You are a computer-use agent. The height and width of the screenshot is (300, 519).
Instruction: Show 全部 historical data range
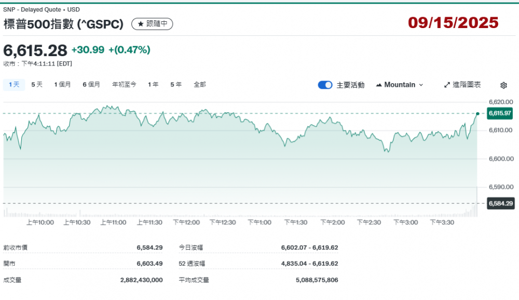(200, 84)
